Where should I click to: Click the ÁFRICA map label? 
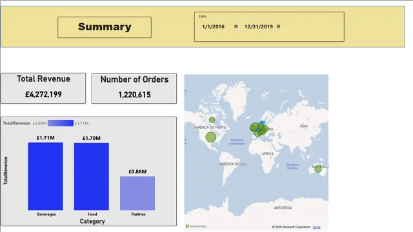[268, 153]
